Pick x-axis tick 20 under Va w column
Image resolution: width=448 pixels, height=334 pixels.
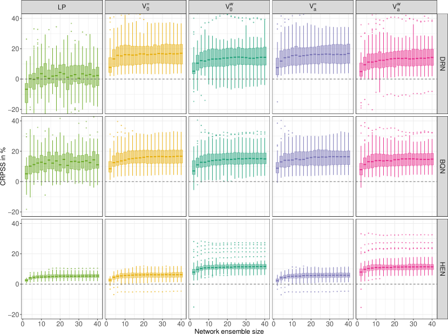coord(395,324)
